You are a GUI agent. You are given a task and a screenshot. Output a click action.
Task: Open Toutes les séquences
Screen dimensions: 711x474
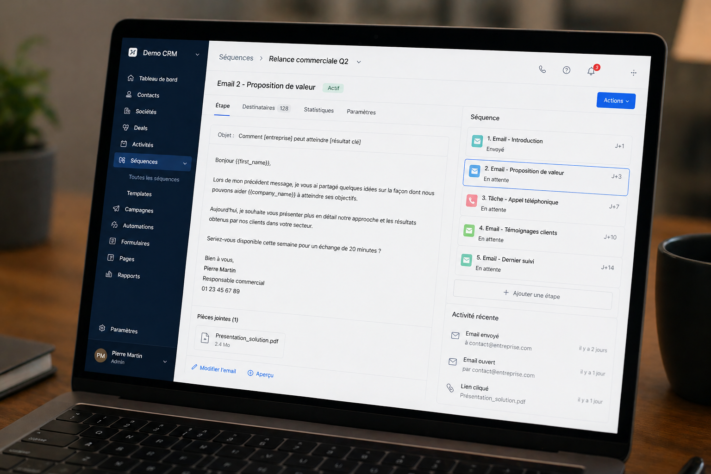point(154,178)
